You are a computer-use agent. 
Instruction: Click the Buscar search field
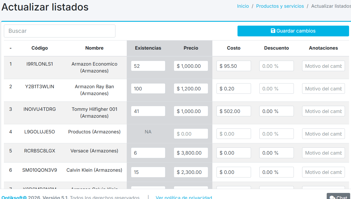tap(60, 31)
